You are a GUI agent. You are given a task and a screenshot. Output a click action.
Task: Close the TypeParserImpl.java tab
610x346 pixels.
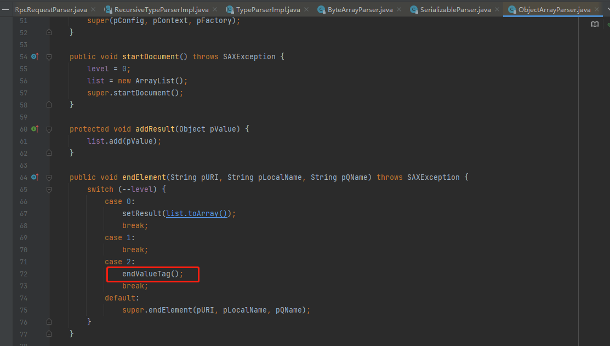(x=306, y=9)
